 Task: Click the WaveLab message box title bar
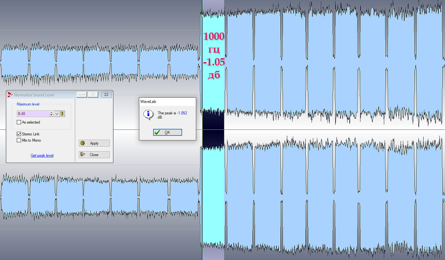tap(167, 101)
